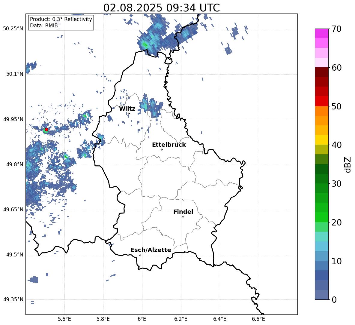This screenshot has width=355, height=325.
Task: Click the 50.25°N latitude label
Action: click(x=13, y=29)
